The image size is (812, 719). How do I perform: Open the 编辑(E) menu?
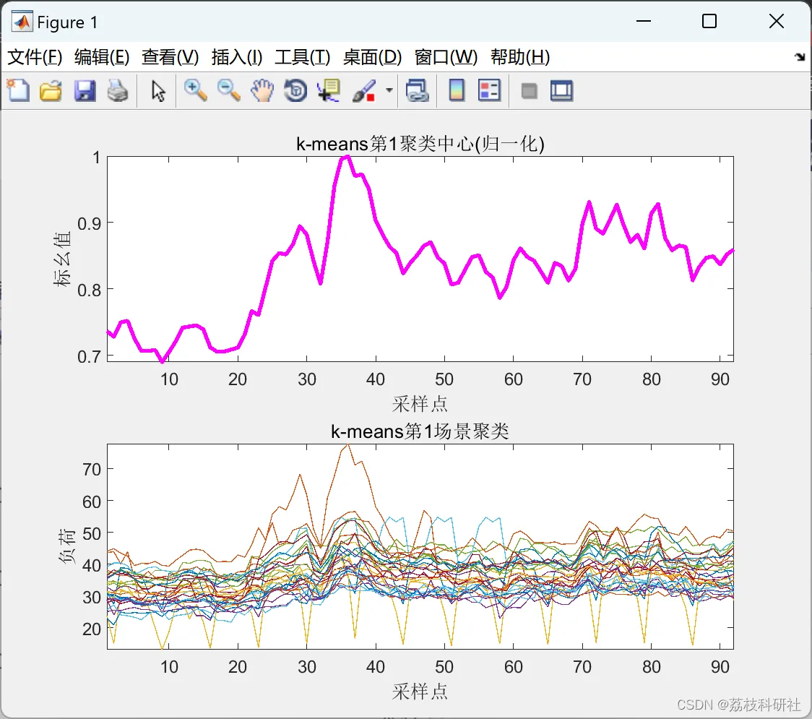pos(101,57)
